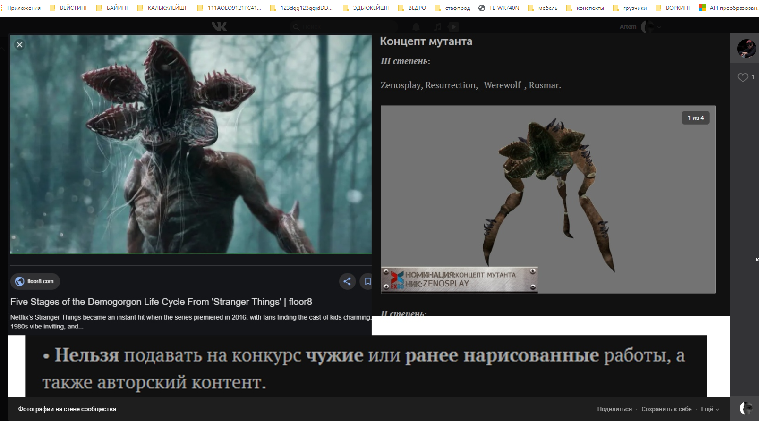Open the Artem profile avatar
This screenshot has height=421, width=759.
pyautogui.click(x=647, y=27)
